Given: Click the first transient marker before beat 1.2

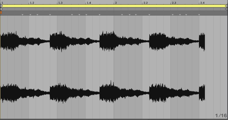Looking at the screenshot, I should coord(23,15).
